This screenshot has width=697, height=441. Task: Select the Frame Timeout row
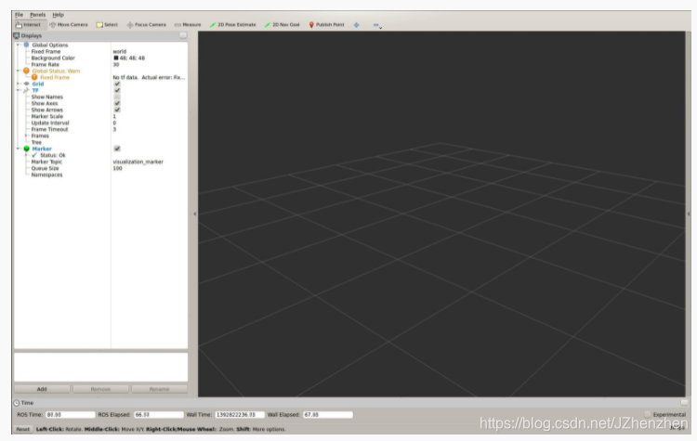[100, 129]
